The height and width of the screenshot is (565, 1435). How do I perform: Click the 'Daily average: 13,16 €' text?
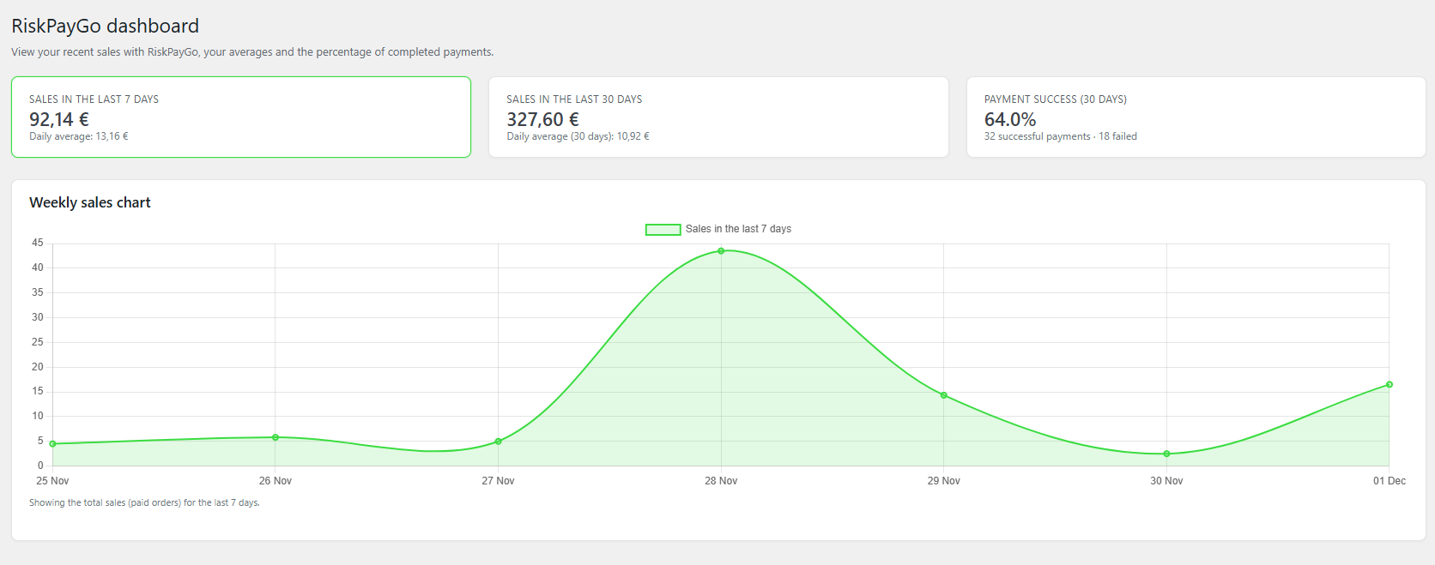(79, 136)
